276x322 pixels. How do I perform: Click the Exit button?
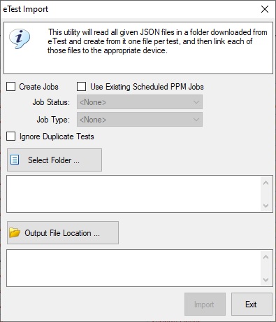click(252, 304)
